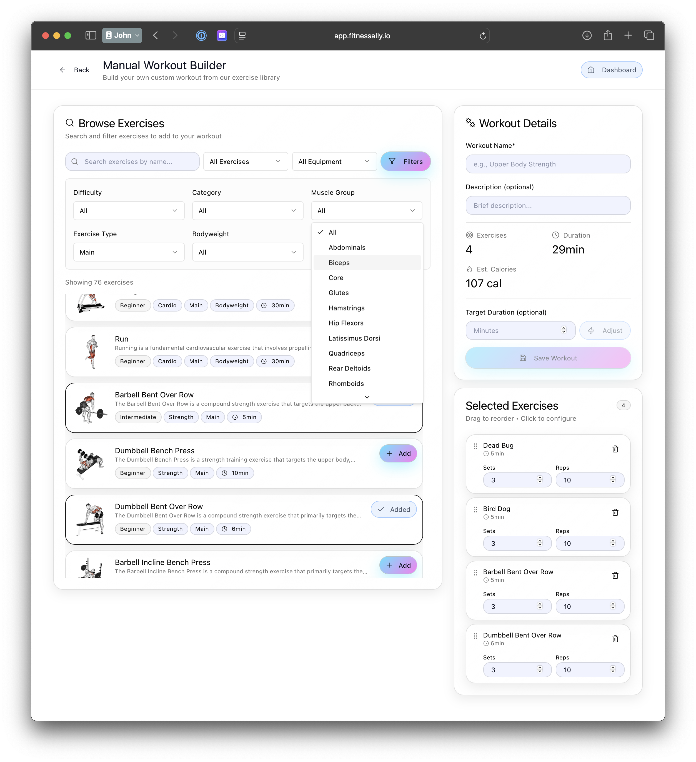696x762 pixels.
Task: Expand the Exercise Type dropdown showing Main
Action: 129,252
